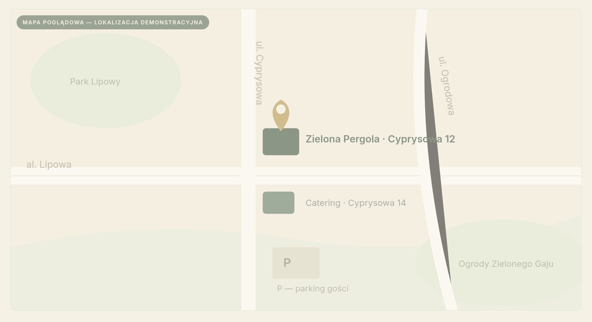Click the P — parking gości legend text
The height and width of the screenshot is (322, 592).
pos(313,288)
